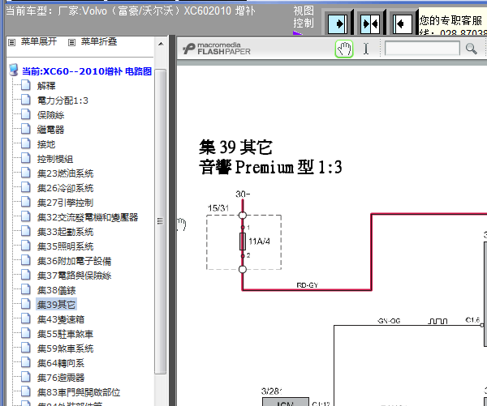
Task: Open 集36附加電子設備 entry
Action: click(74, 261)
